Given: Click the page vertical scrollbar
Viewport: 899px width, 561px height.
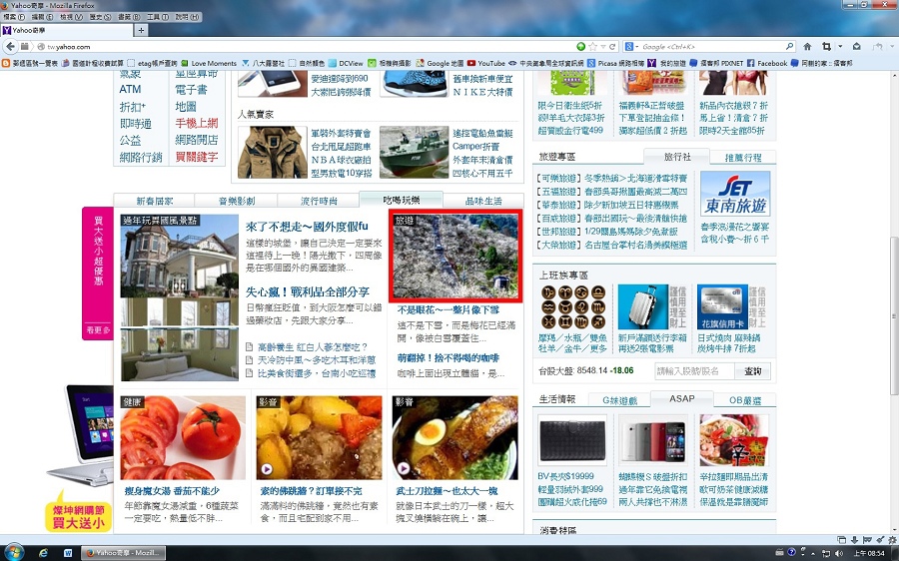Looking at the screenshot, I should point(893,316).
